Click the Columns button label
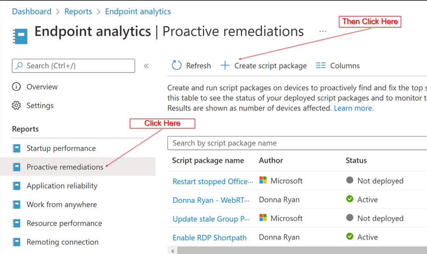 [345, 66]
